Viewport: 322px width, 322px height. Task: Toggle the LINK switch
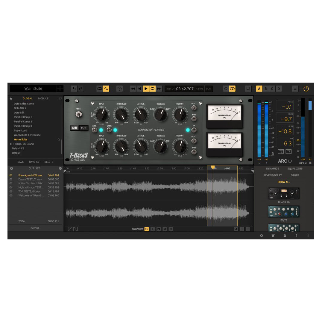(x=94, y=130)
